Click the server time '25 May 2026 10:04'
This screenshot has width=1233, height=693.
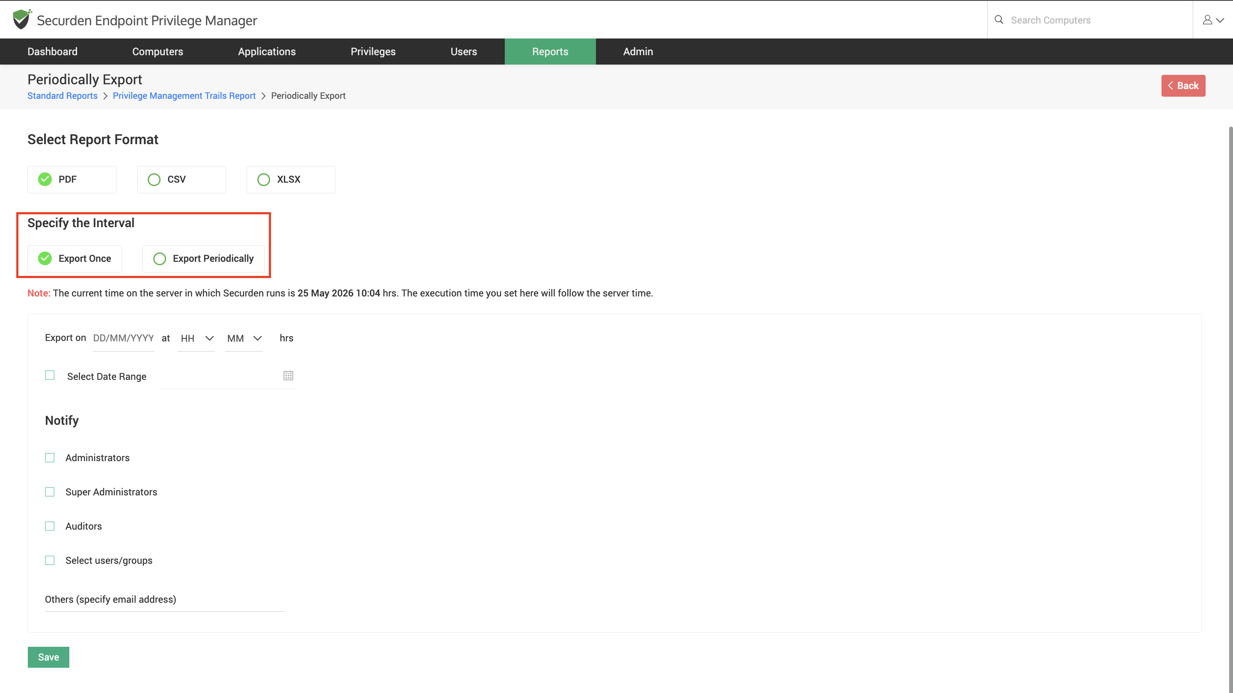pyautogui.click(x=339, y=293)
